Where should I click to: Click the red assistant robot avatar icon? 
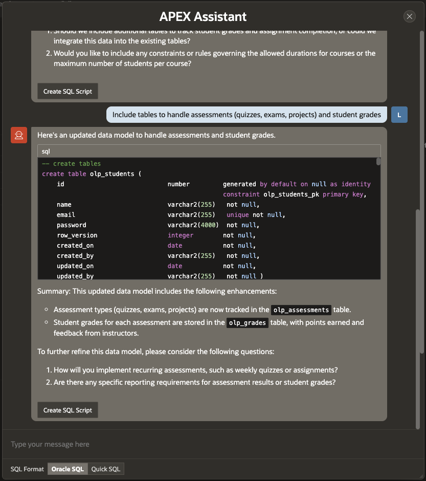19,135
